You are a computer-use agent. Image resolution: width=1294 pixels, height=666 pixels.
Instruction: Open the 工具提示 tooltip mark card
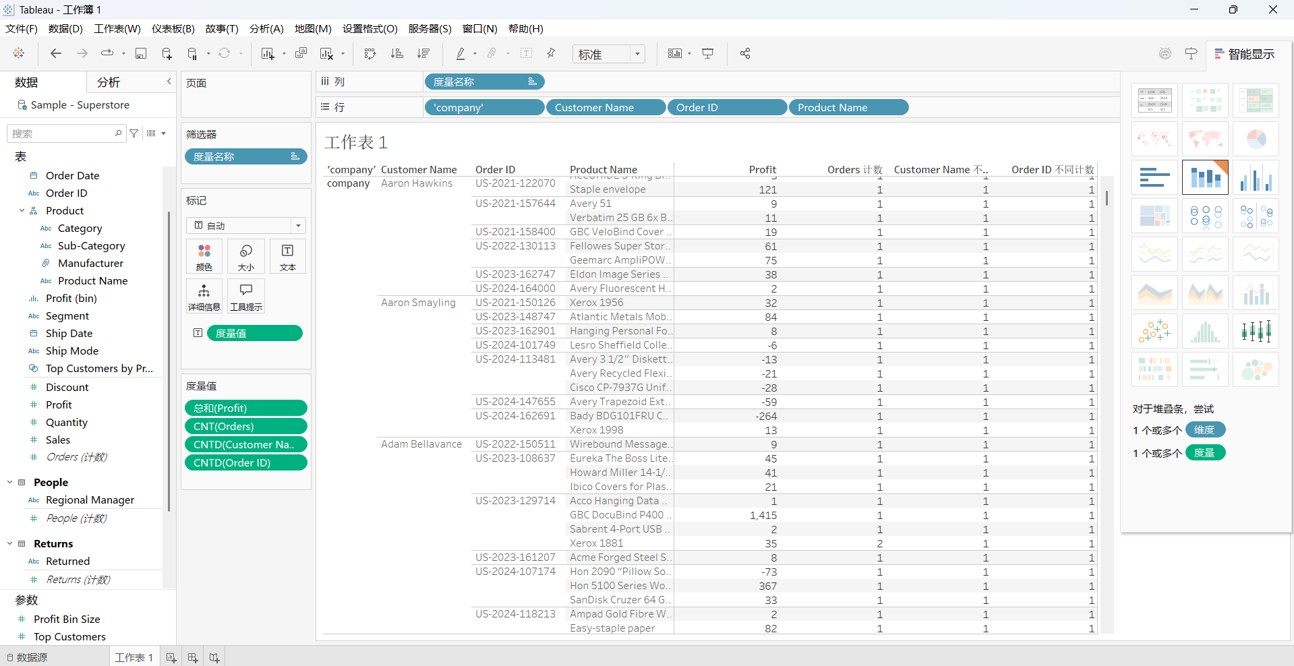[246, 297]
